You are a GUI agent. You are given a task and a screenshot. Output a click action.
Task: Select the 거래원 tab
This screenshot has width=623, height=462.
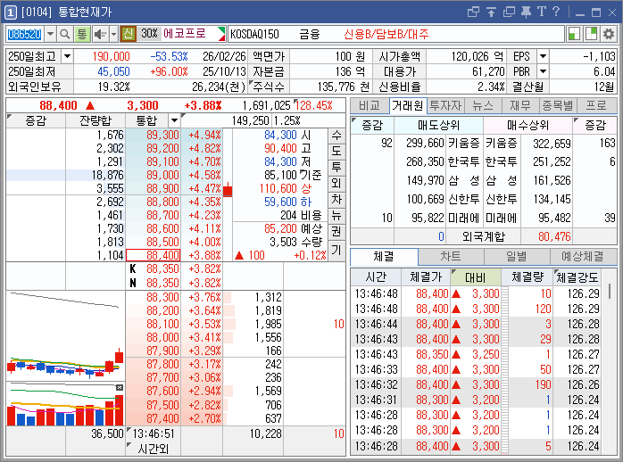pyautogui.click(x=408, y=105)
